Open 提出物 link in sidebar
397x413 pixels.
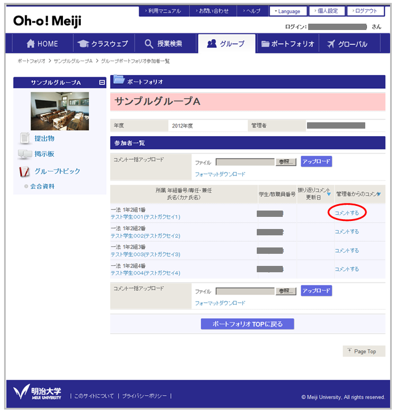pos(44,138)
